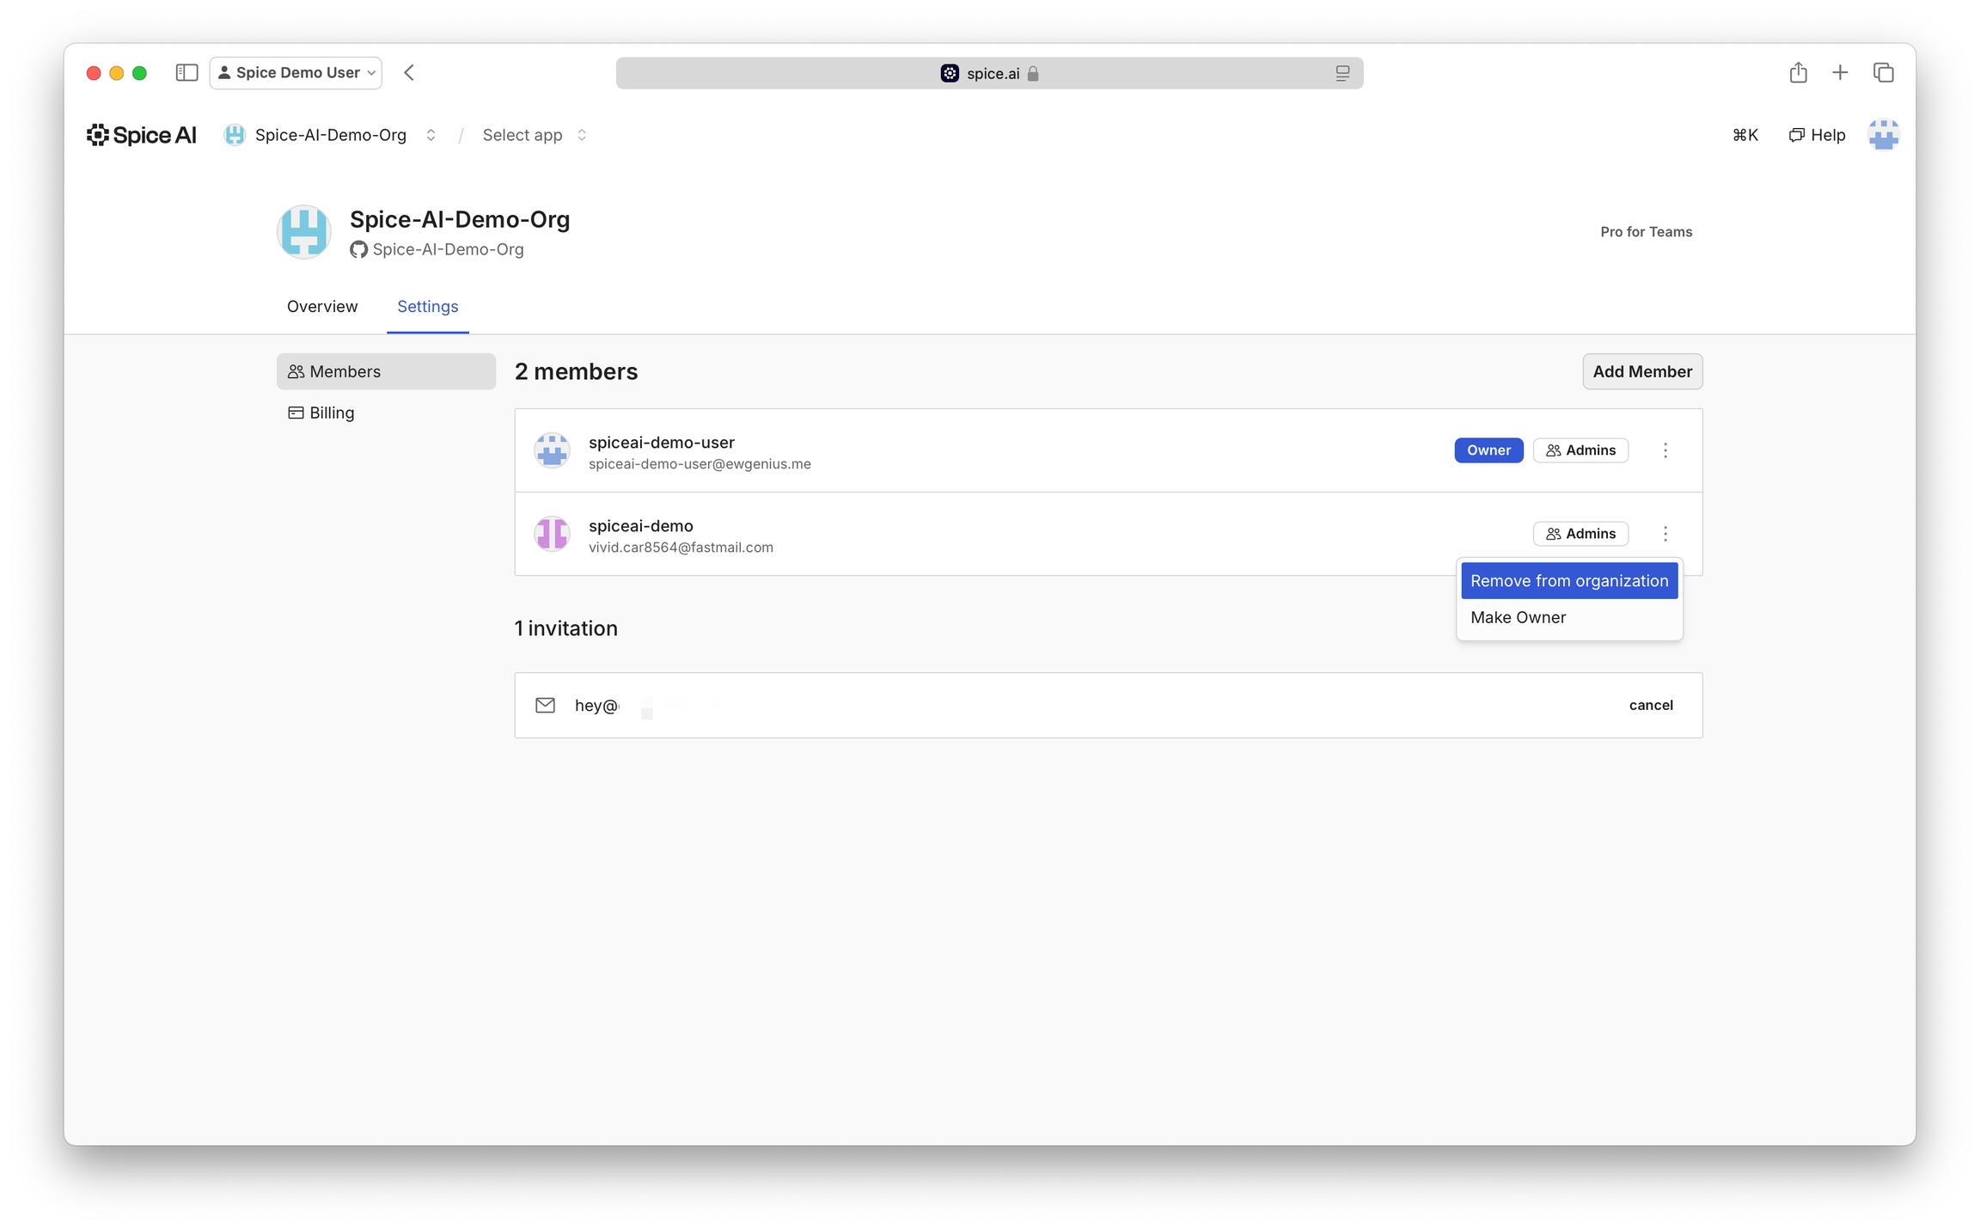
Task: Show the tab overview icon
Action: [1883, 73]
